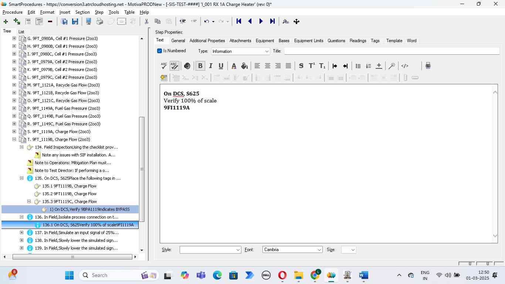Open the Procedure menu
This screenshot has width=505, height=284.
click(x=13, y=12)
